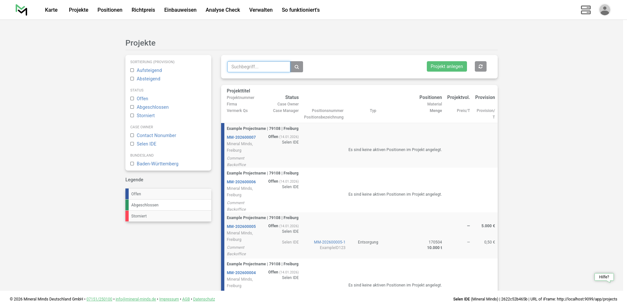The width and height of the screenshot is (627, 307).
Task: Click the green Abgeschlossen legend swatch
Action: tap(127, 205)
